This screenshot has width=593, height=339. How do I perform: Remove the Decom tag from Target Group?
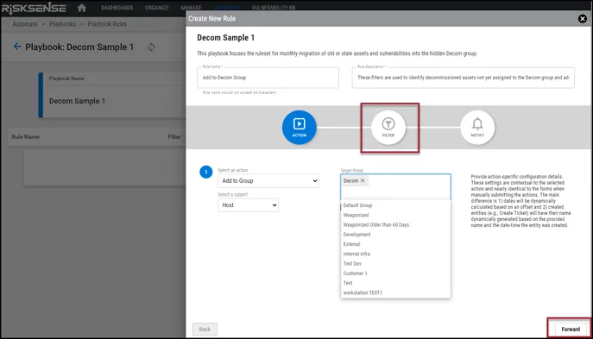pos(363,180)
